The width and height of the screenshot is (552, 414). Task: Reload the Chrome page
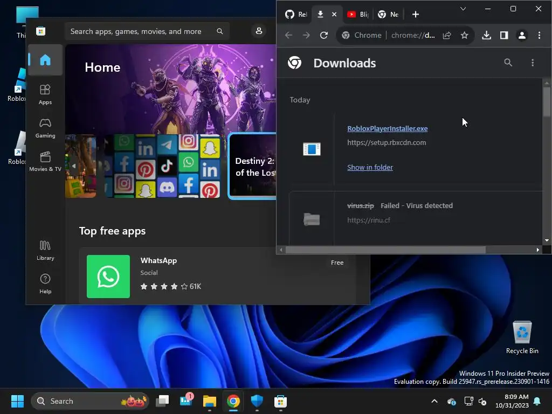tap(324, 35)
